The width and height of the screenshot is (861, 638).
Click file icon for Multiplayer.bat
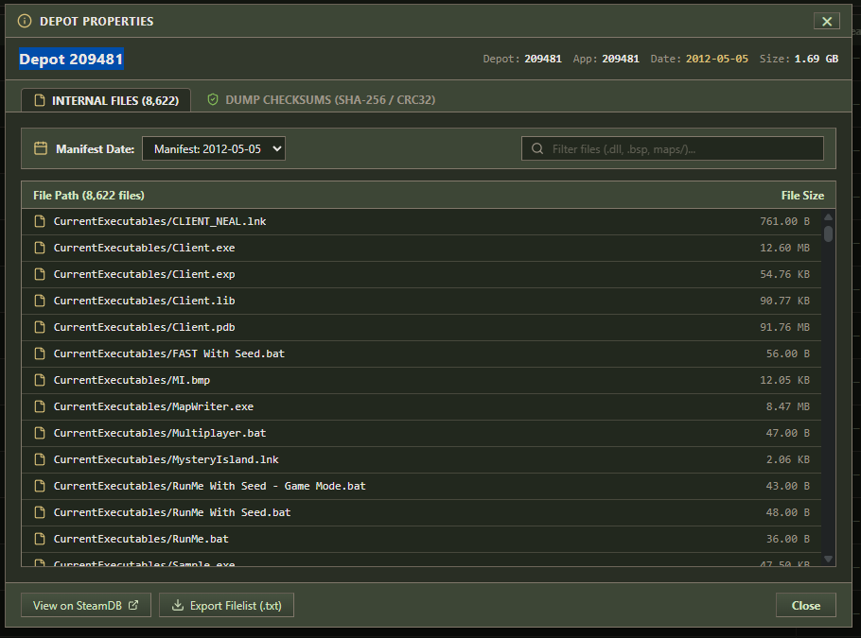[40, 433]
